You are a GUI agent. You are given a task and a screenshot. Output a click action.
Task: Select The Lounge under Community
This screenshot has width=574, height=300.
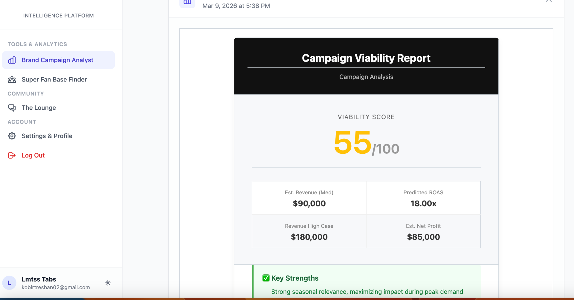click(x=39, y=108)
